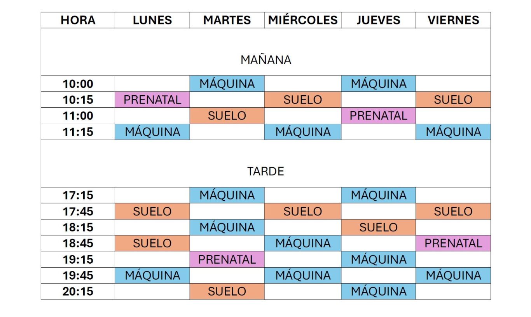531x317 pixels.
Task: Click the MAÑANA section label
Action: tap(266, 60)
